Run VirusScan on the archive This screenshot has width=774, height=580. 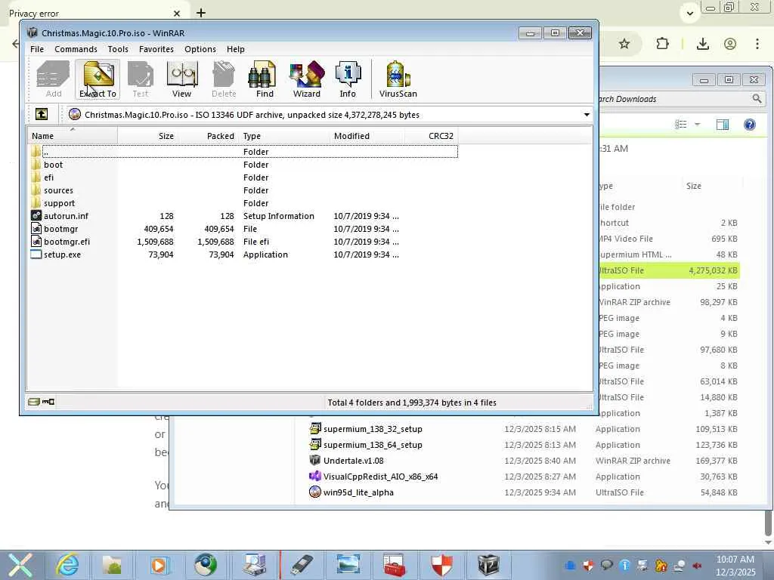(x=398, y=79)
